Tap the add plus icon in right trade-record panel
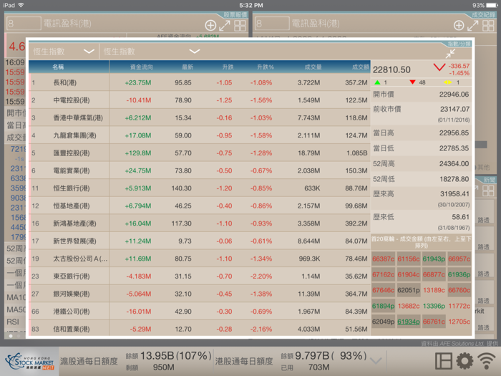Viewport: 501px width, 376px height. tap(459, 26)
